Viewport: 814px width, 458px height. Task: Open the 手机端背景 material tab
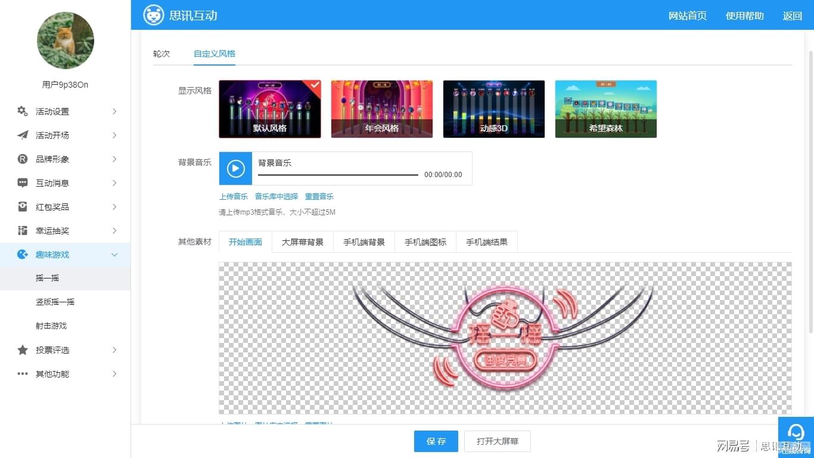click(363, 242)
